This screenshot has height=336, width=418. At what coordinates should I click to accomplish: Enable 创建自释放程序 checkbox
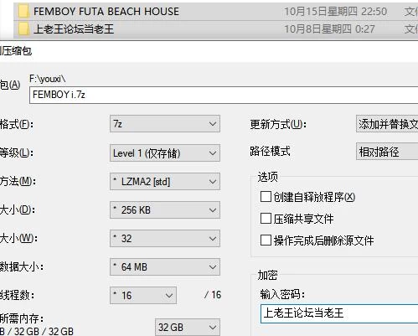click(x=266, y=197)
